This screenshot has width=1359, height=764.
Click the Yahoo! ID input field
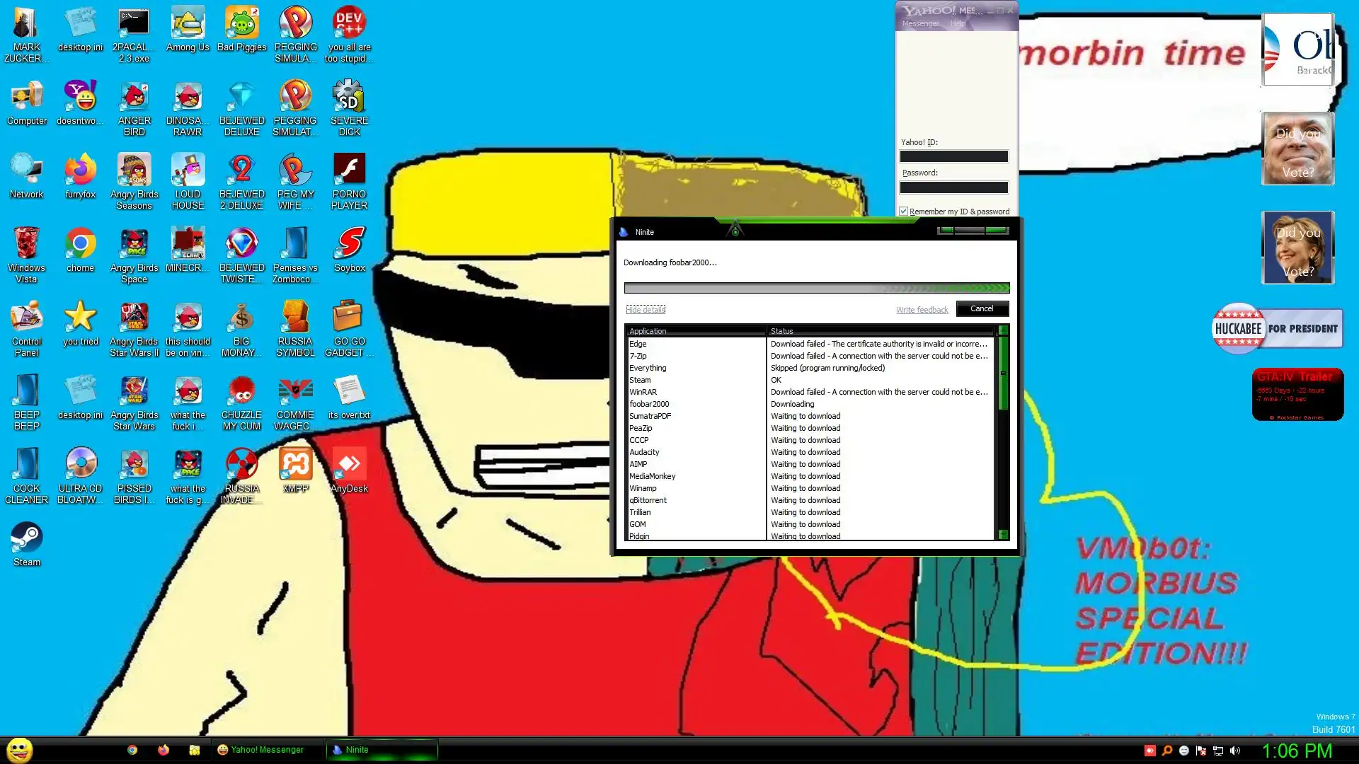click(x=953, y=156)
